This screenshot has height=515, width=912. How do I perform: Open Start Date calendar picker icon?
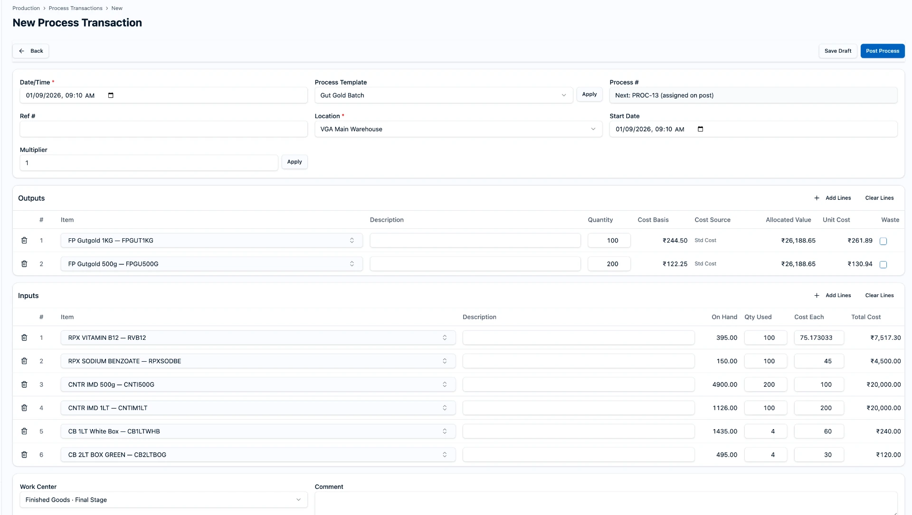[700, 129]
